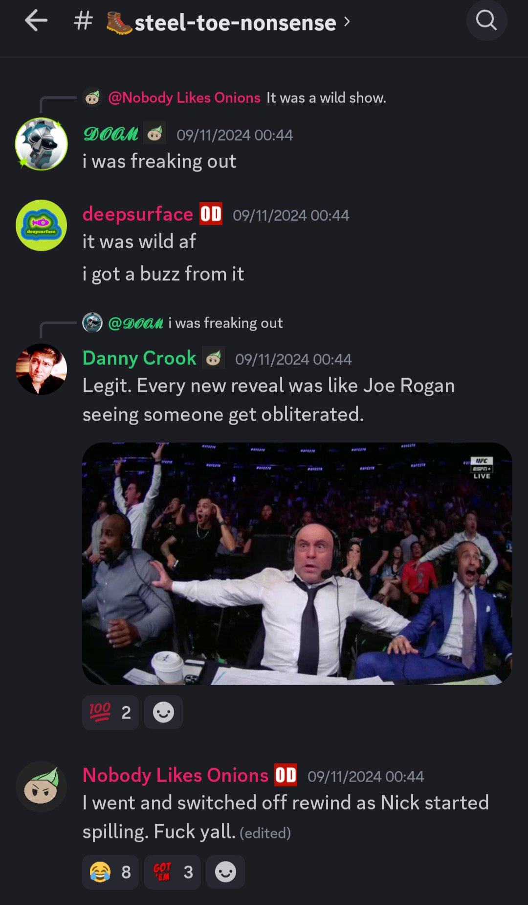Screen dimensions: 528x905
Task: Open search with the magnifier icon
Action: pyautogui.click(x=486, y=21)
